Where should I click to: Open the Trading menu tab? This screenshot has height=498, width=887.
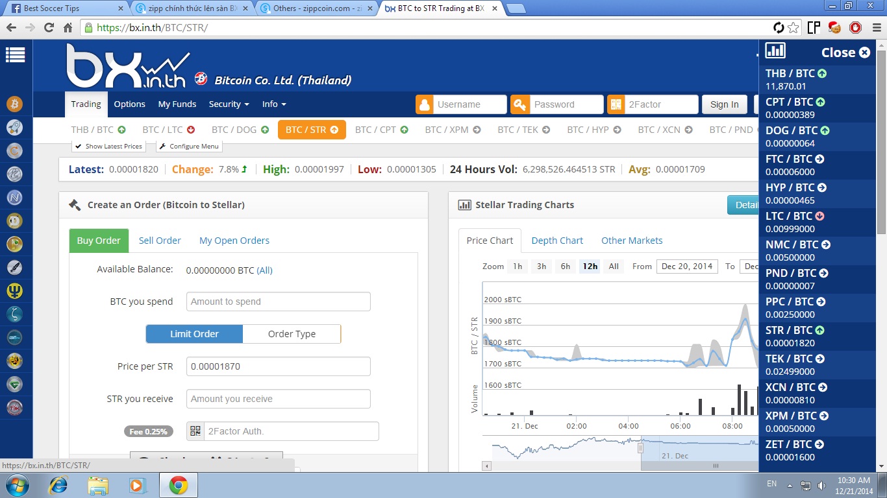click(x=86, y=104)
